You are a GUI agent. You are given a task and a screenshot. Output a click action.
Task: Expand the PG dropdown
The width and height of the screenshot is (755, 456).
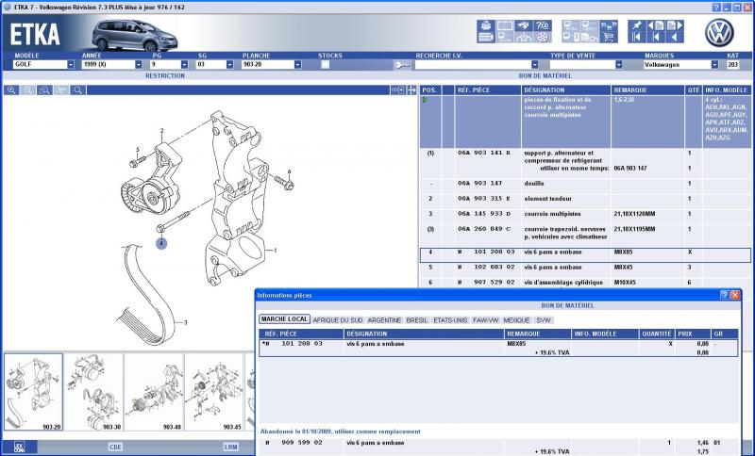(x=184, y=64)
